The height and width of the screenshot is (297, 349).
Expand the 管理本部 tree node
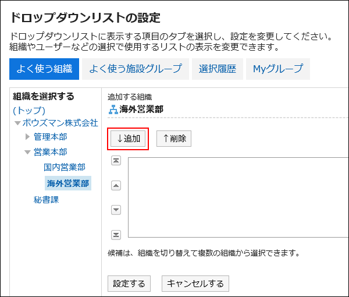click(27, 137)
